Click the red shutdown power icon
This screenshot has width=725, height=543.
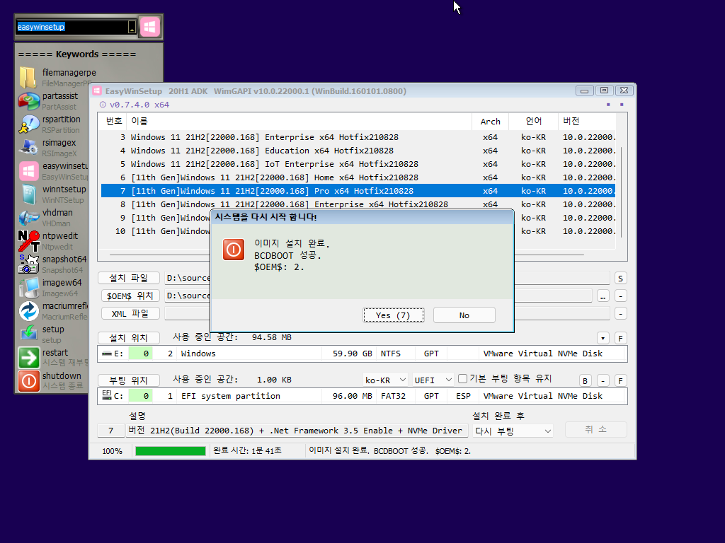pos(28,381)
